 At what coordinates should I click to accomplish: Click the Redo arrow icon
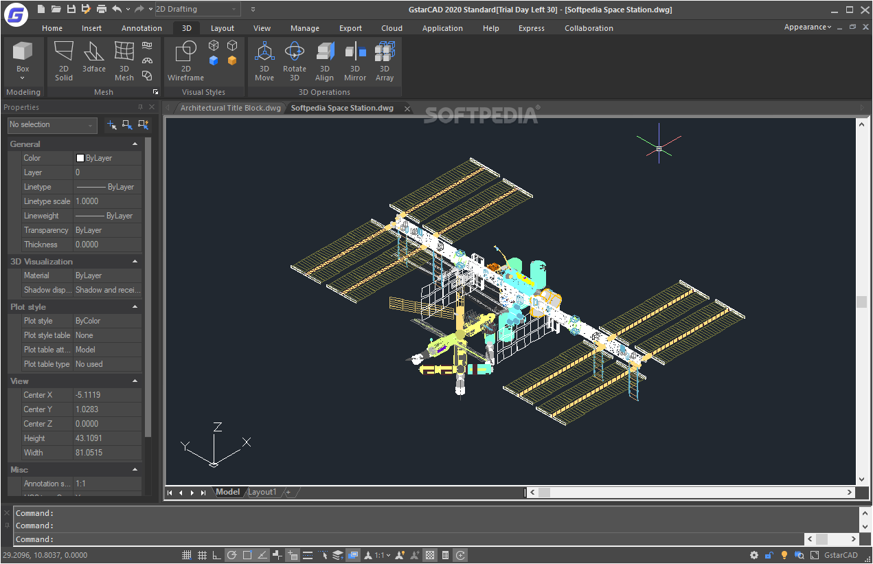(139, 9)
